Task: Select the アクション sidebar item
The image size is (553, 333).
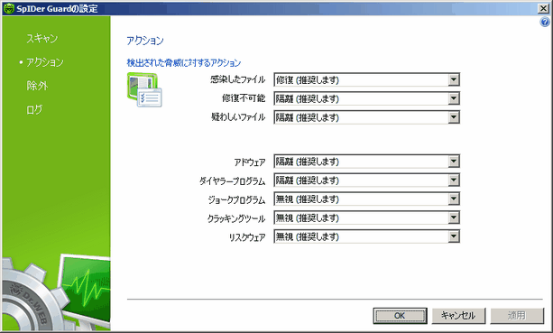Action: pyautogui.click(x=45, y=62)
